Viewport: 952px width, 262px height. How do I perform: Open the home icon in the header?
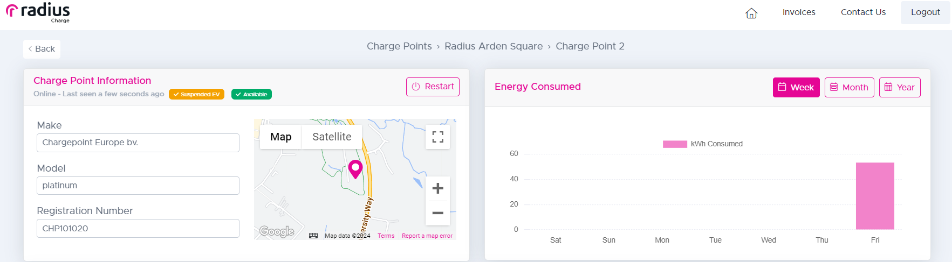tap(751, 13)
